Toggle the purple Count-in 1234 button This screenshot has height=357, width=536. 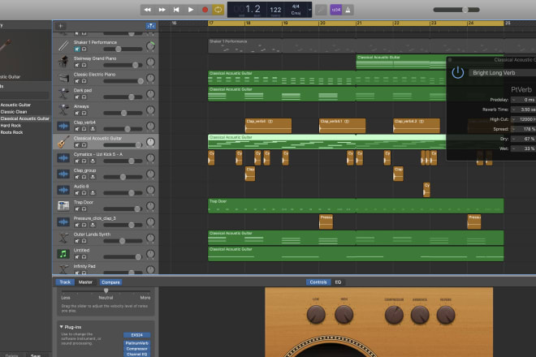335,10
